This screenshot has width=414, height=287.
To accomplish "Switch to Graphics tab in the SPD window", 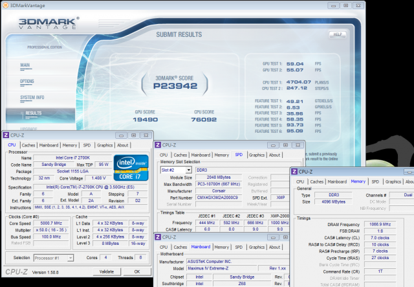I will coord(257,155).
